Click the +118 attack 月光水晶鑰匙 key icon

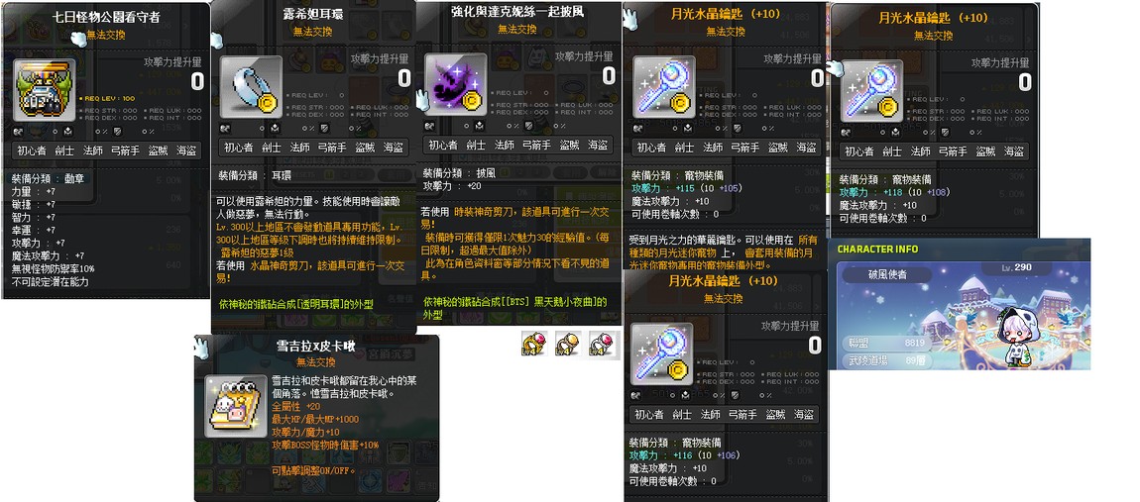pos(871,91)
